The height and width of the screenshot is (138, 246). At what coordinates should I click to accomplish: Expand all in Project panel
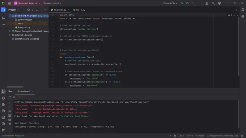click(x=33, y=10)
